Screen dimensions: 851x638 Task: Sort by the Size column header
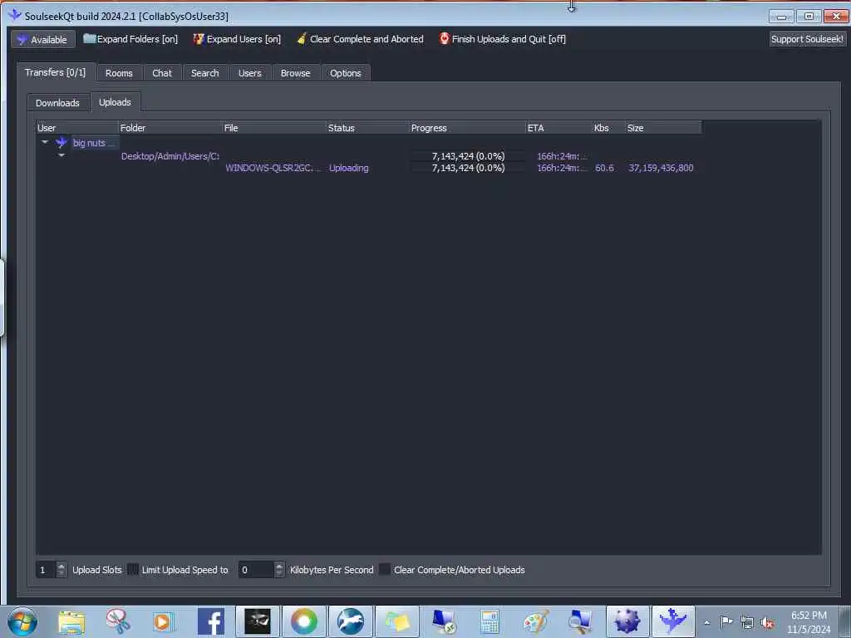663,128
